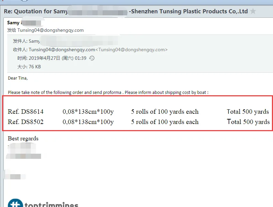Select the 发件人 sender field
Image resolution: width=273 pixels, height=207 pixels.
pos(26,41)
